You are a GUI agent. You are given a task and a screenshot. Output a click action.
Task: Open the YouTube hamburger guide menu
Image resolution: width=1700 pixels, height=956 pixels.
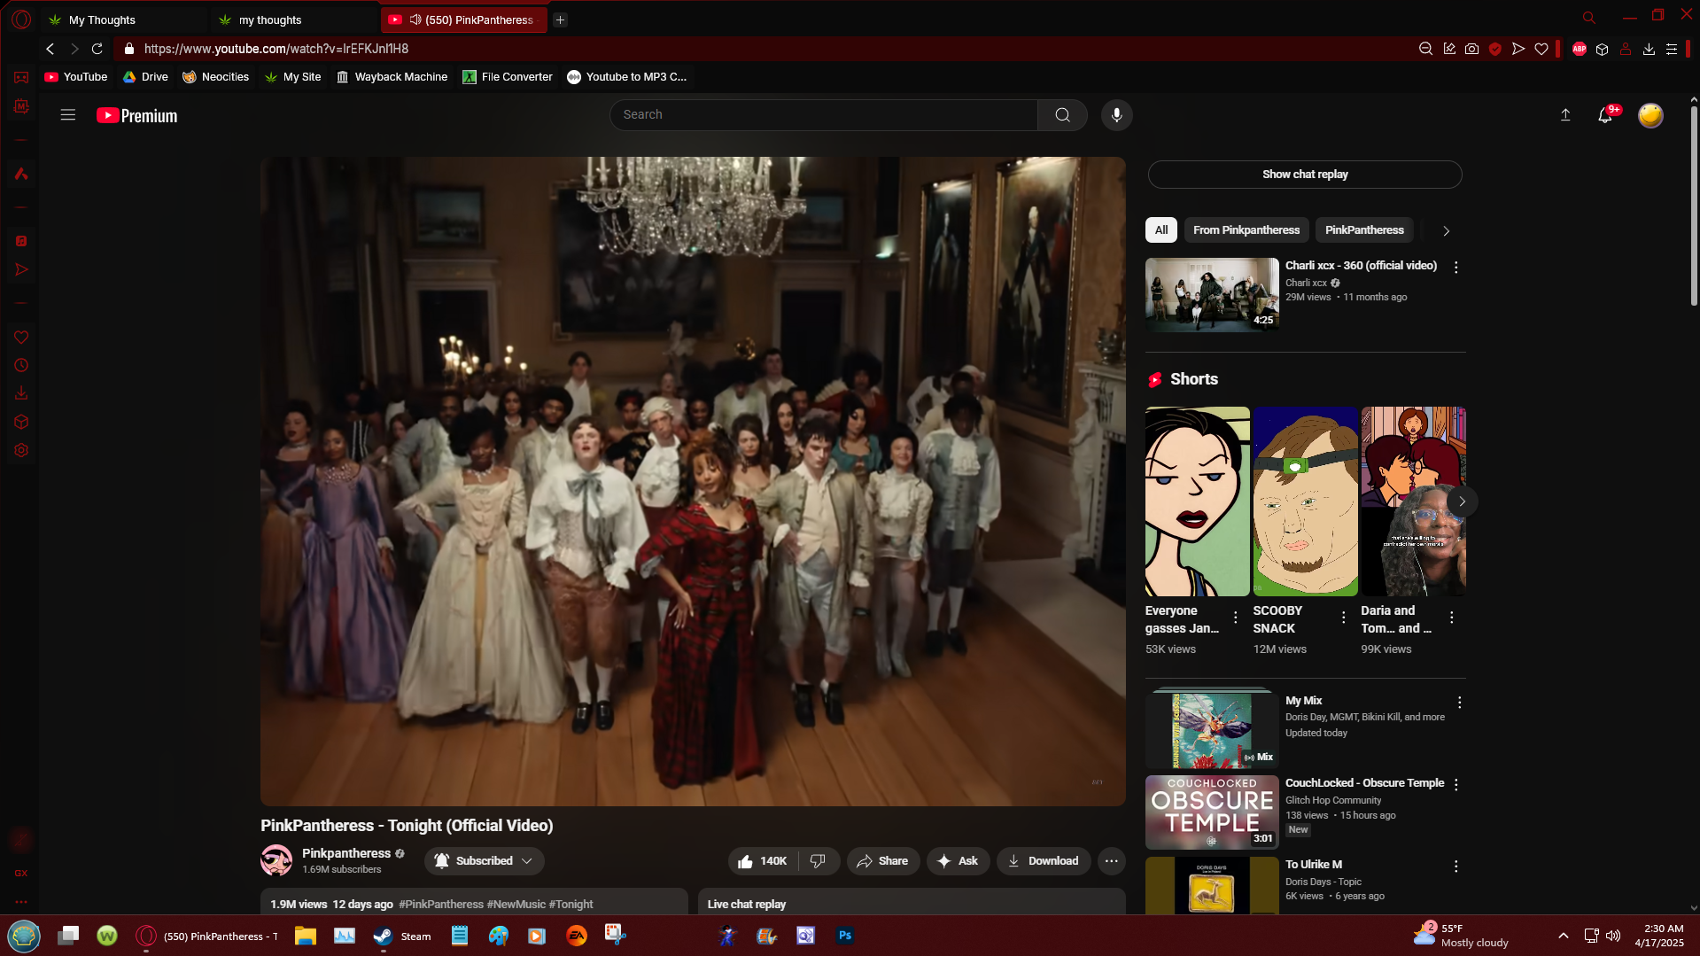tap(68, 115)
